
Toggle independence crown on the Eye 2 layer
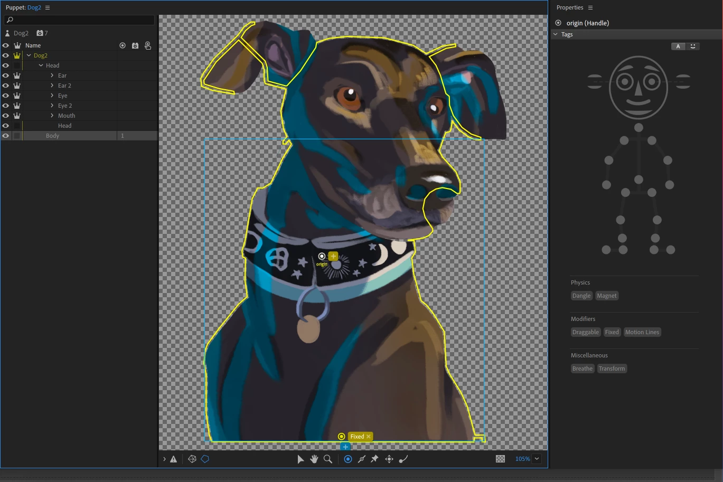17,106
